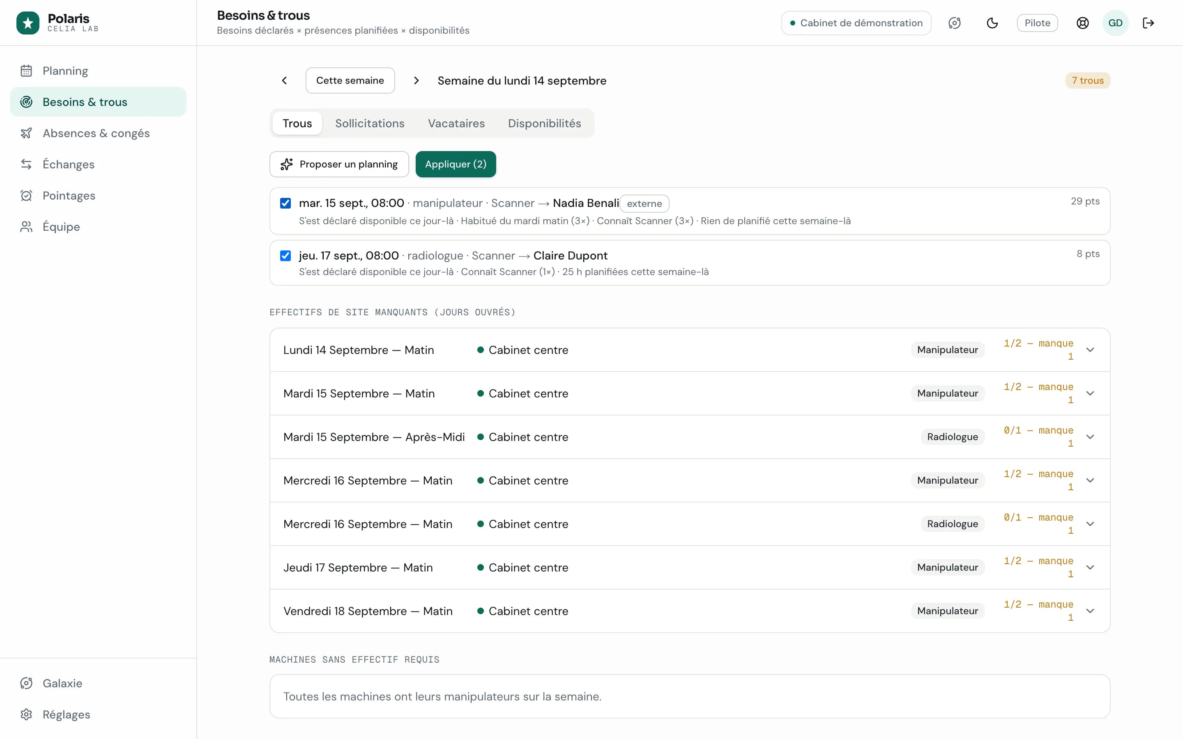Click the Besoins & trous sidebar icon
Viewport: 1183px width, 739px height.
[x=26, y=102]
